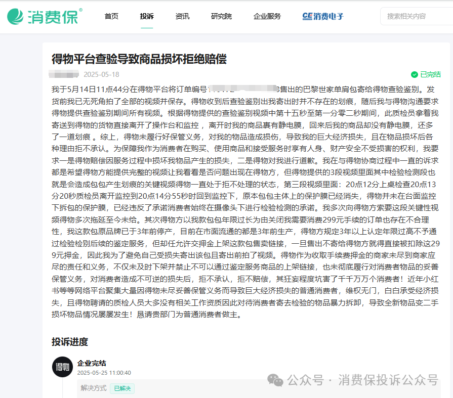
Task: Select the 投诉 navigation tab
Action: pos(147,17)
